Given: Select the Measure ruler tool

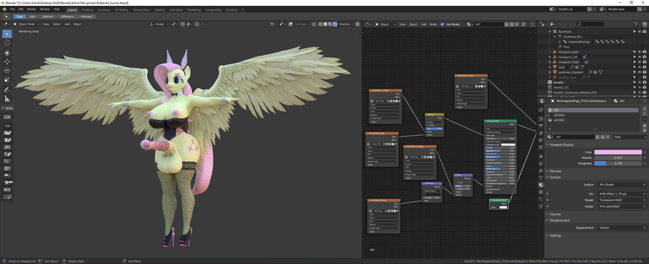Looking at the screenshot, I should pos(7,99).
